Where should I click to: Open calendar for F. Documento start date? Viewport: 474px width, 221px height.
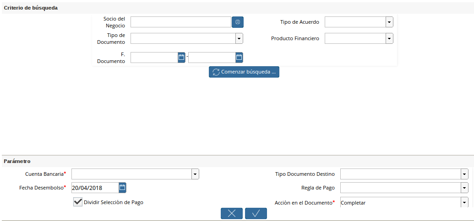coord(181,57)
